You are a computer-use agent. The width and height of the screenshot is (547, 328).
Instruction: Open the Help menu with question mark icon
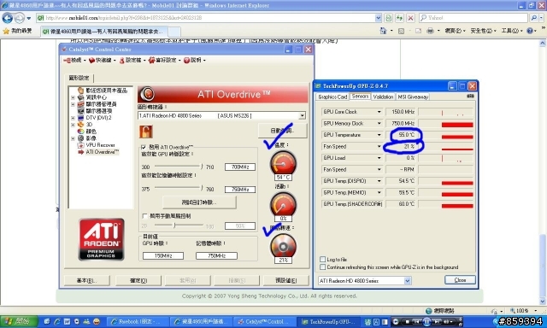[x=195, y=61]
